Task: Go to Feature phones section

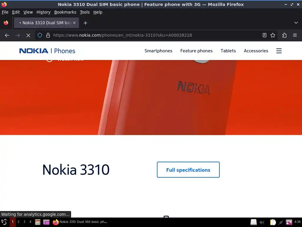Action: coord(196,51)
